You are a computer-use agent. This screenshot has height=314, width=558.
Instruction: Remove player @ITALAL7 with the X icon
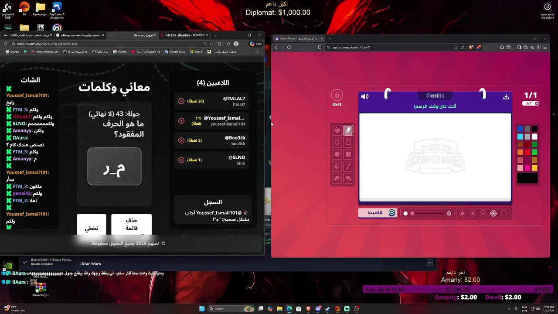pyautogui.click(x=181, y=101)
